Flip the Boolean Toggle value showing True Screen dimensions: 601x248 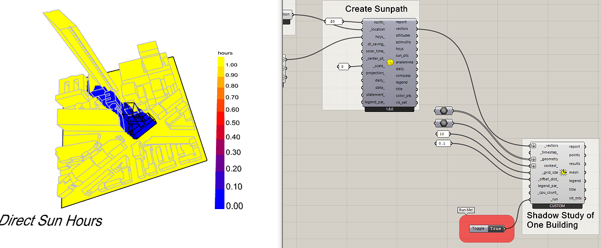[495, 229]
